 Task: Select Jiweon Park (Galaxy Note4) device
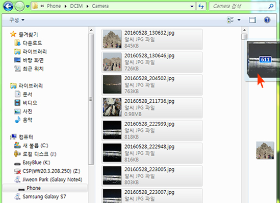point(53,179)
